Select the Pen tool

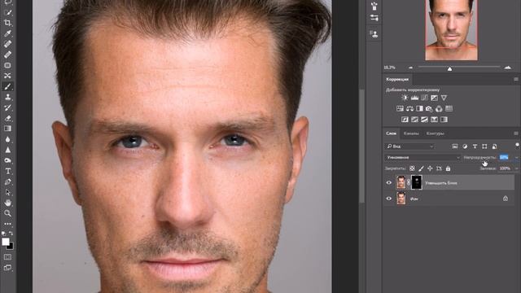pyautogui.click(x=7, y=181)
